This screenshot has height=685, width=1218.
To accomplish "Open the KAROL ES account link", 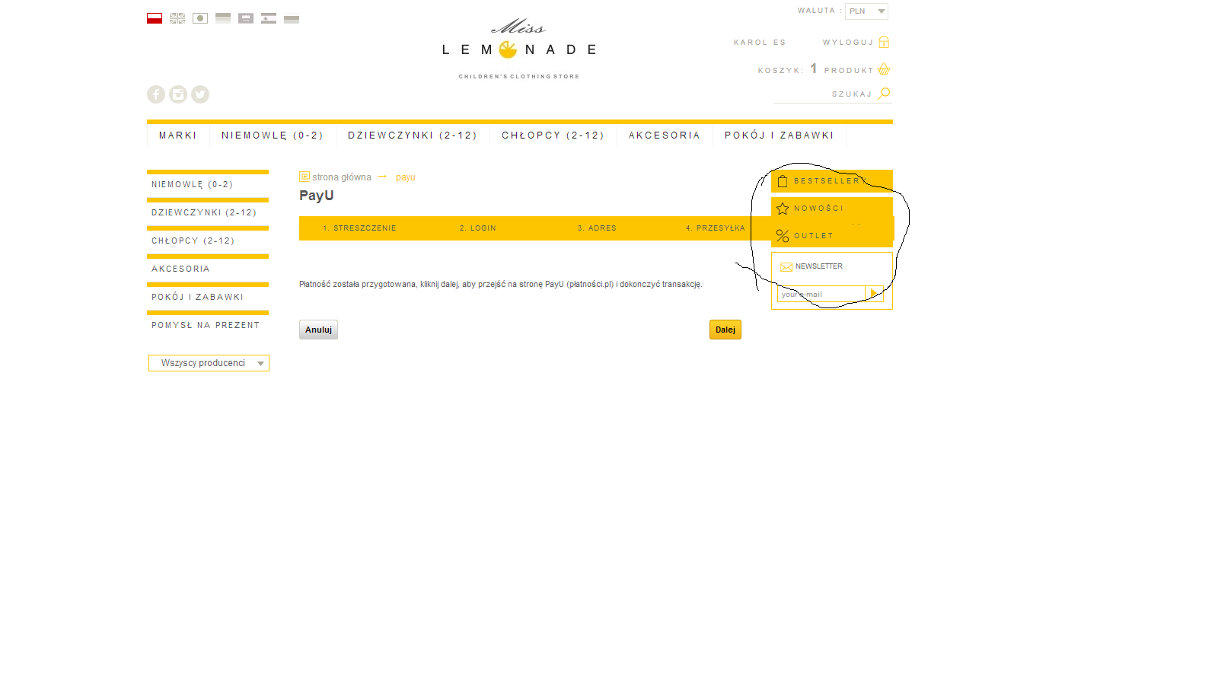I will (x=760, y=43).
